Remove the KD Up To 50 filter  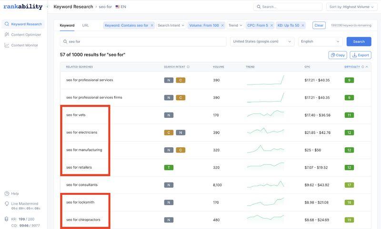[303, 25]
